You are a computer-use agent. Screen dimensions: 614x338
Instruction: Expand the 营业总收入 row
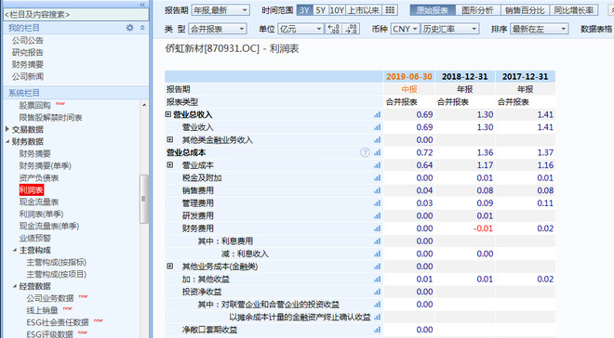pos(168,114)
